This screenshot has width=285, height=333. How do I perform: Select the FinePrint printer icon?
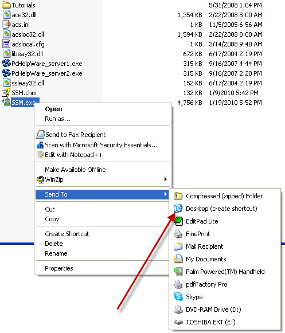click(178, 234)
